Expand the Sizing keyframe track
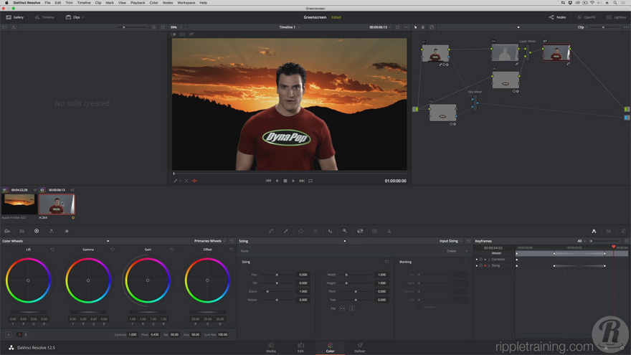The height and width of the screenshot is (355, 631). [489, 265]
